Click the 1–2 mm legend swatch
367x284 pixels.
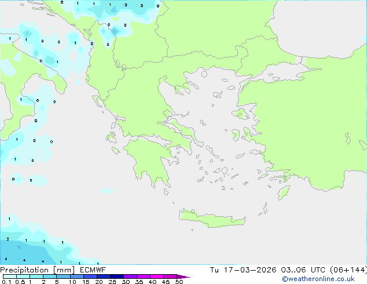tap(36, 276)
